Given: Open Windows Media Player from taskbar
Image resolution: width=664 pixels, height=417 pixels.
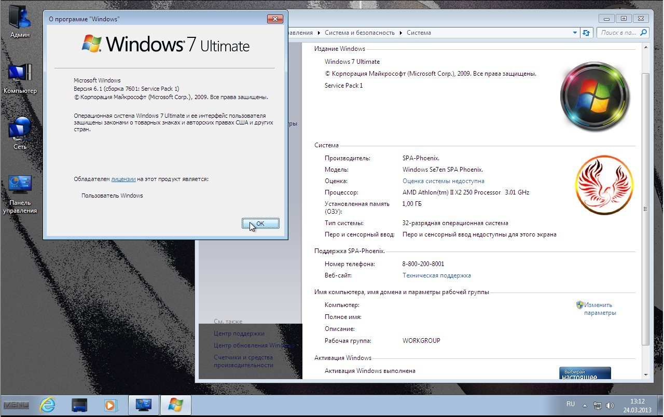Looking at the screenshot, I should point(111,405).
